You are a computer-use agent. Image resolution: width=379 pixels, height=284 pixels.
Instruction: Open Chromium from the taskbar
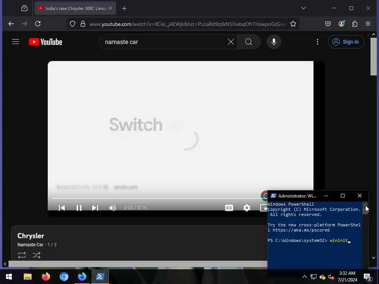64,277
